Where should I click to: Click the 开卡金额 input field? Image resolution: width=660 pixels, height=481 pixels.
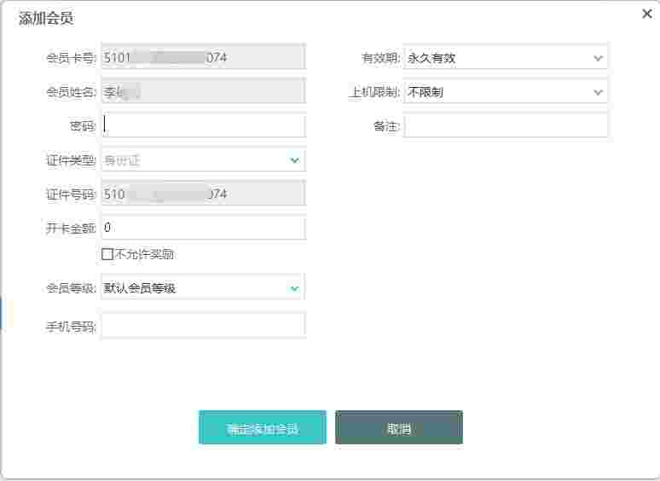pyautogui.click(x=203, y=228)
